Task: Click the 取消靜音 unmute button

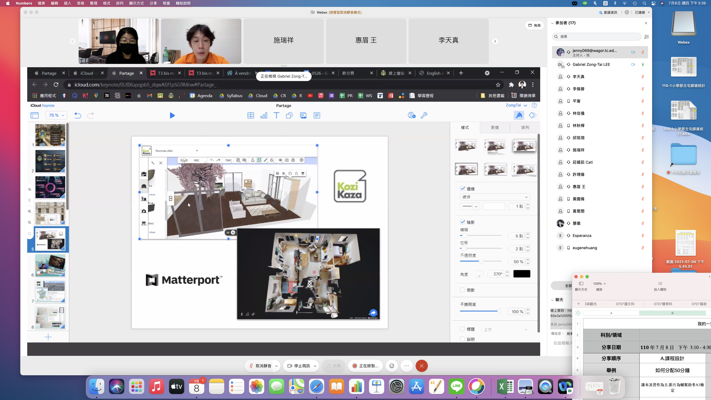Action: 260,366
